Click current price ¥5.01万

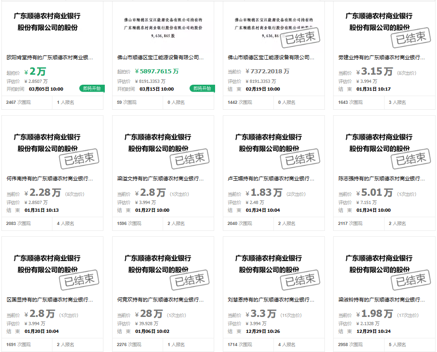click(x=375, y=193)
